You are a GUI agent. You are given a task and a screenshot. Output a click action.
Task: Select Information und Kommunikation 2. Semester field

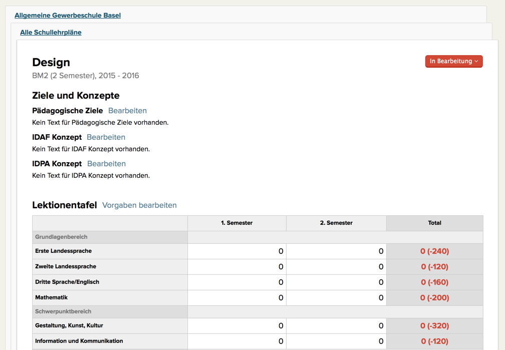(336, 341)
